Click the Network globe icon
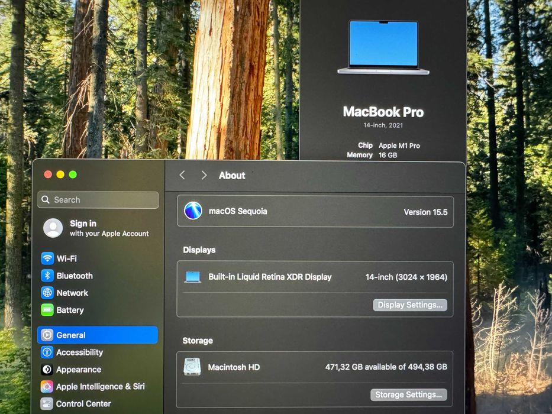This screenshot has height=414, width=552. tap(47, 293)
